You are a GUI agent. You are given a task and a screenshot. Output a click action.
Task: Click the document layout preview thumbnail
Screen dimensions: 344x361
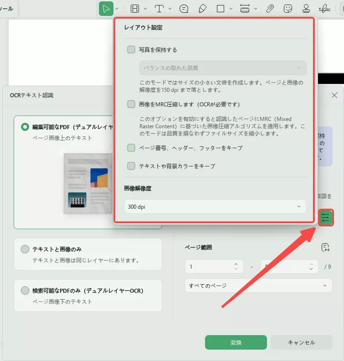(87, 183)
